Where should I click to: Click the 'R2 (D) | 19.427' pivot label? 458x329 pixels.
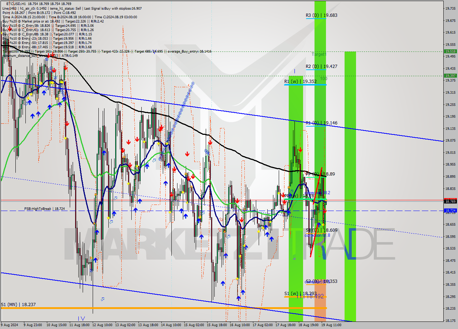click(x=321, y=67)
